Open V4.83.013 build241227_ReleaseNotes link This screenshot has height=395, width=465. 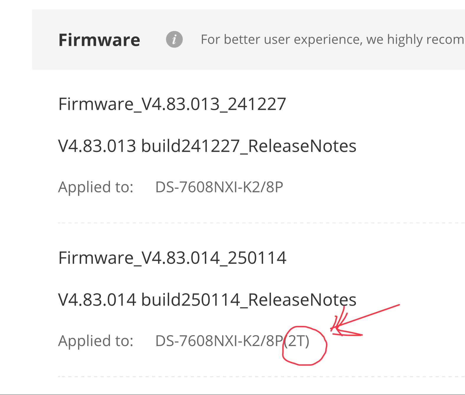pos(207,146)
